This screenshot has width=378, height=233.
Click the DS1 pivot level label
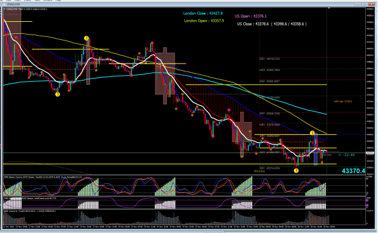[270, 168]
